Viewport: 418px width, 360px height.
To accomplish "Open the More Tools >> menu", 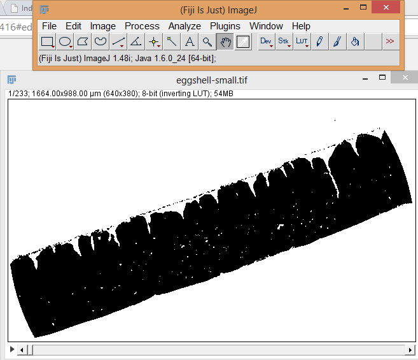I will (391, 41).
